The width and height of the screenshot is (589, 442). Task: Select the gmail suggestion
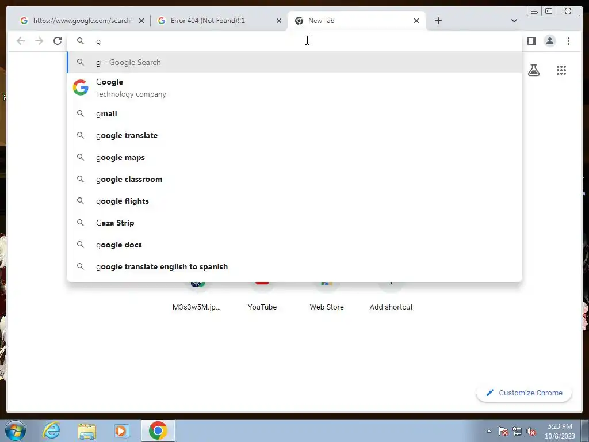[x=294, y=113]
